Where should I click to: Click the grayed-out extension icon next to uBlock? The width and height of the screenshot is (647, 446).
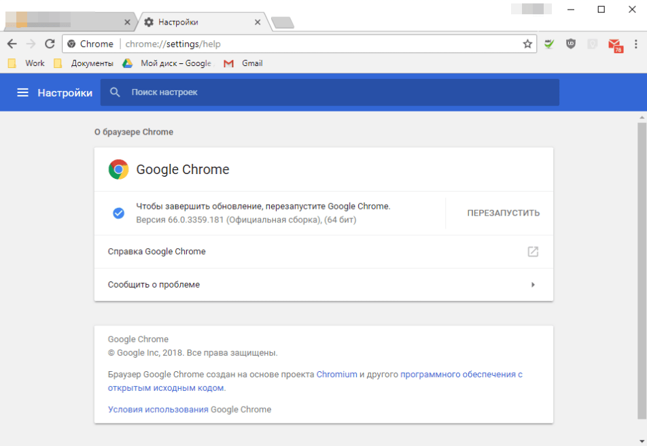tap(593, 44)
